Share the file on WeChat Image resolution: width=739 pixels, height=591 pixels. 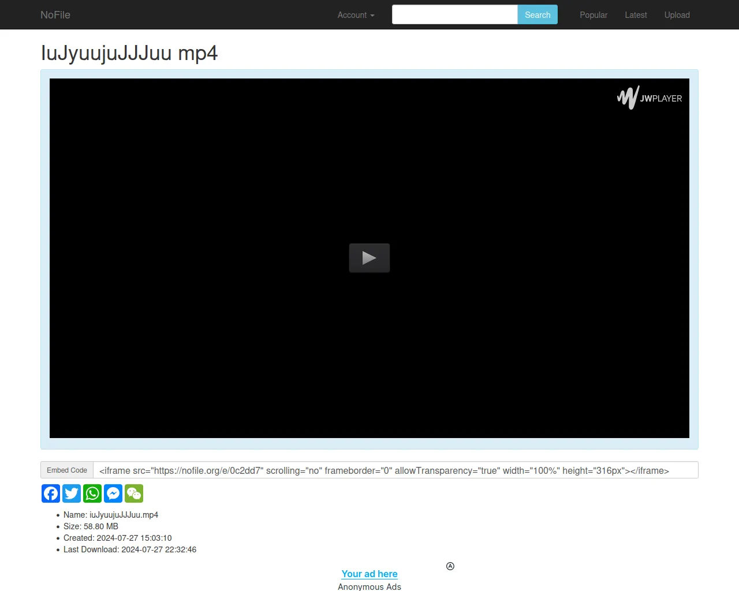tap(134, 493)
